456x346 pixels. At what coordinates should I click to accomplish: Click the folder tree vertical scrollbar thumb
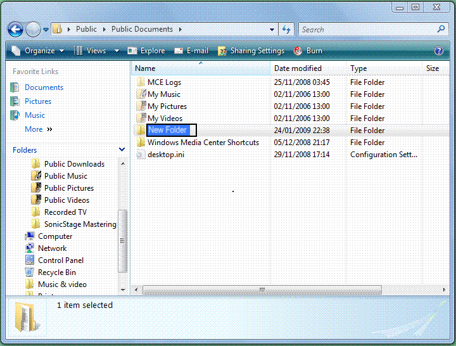pos(122,241)
